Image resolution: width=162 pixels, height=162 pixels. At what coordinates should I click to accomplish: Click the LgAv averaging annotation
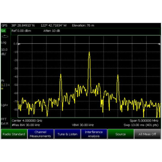4,105
